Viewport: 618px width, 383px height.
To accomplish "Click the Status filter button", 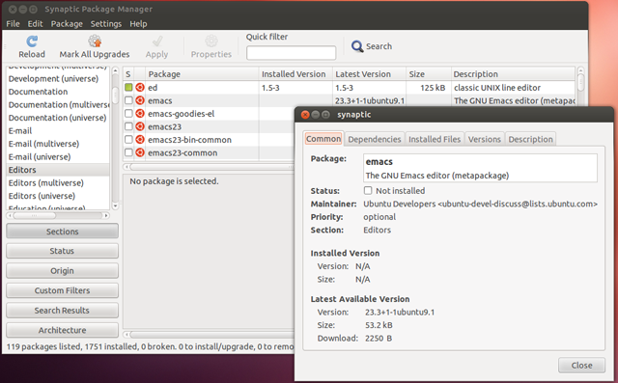I will 62,251.
